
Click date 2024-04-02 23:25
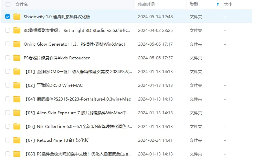[155, 31]
